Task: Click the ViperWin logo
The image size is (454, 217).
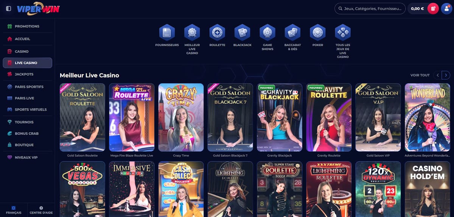Action: (x=38, y=9)
